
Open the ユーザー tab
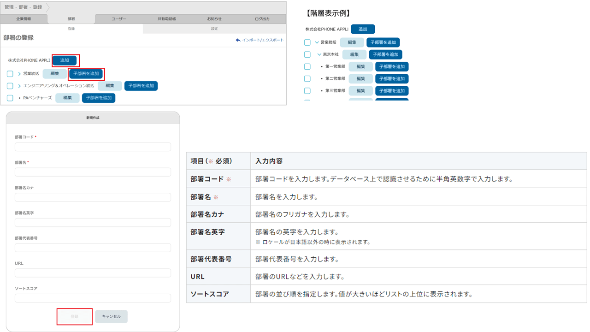[x=119, y=19]
